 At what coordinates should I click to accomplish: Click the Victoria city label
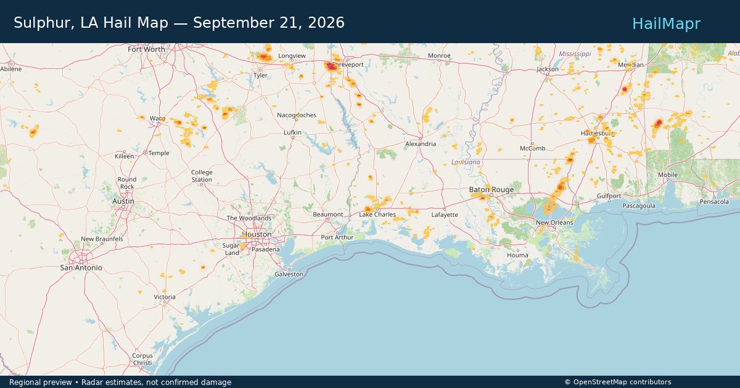tap(165, 297)
